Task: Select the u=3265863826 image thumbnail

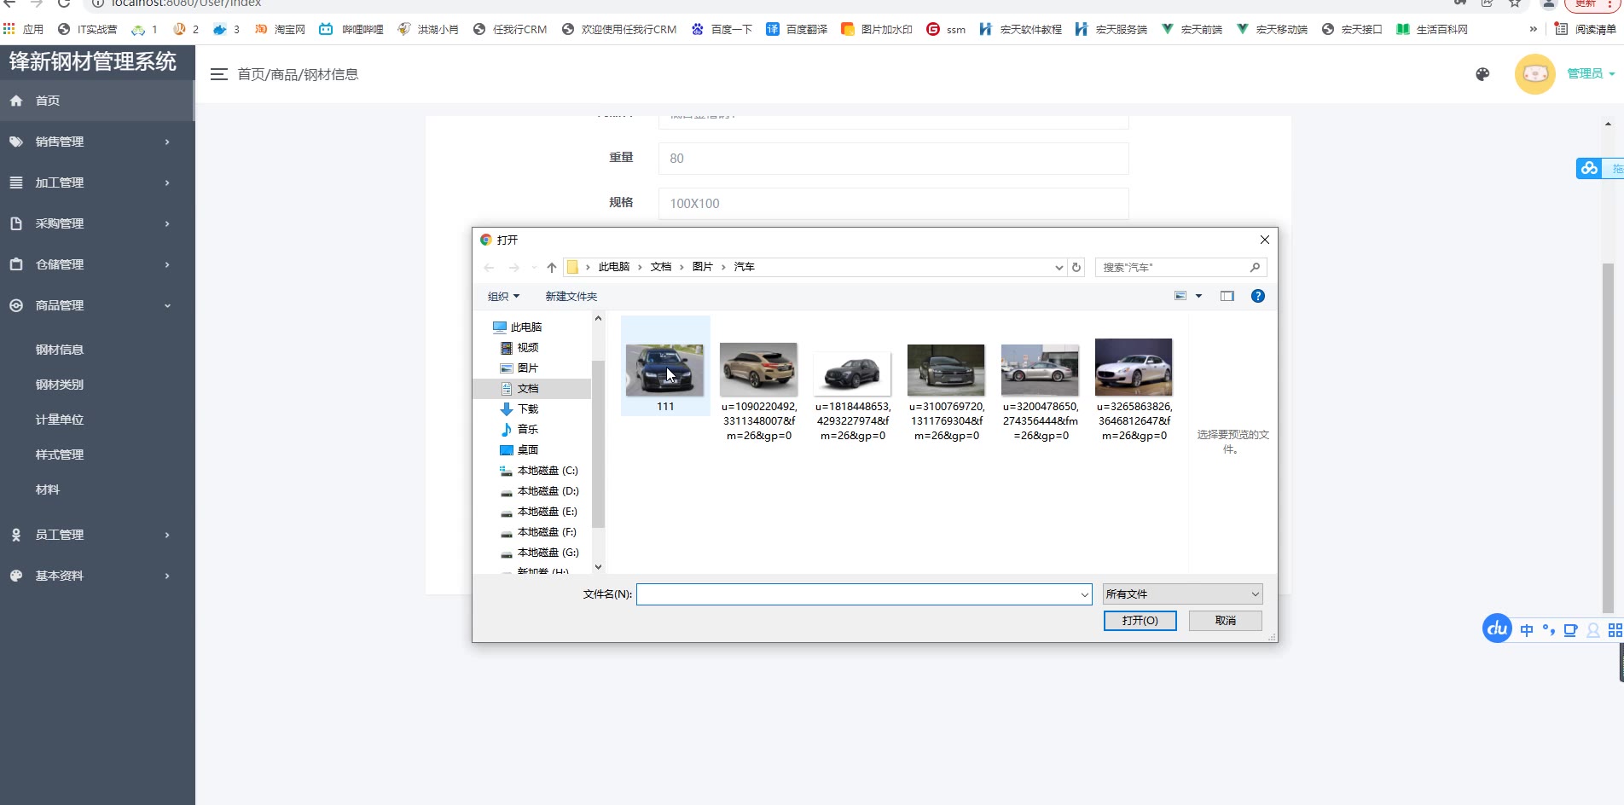Action: [x=1134, y=368]
